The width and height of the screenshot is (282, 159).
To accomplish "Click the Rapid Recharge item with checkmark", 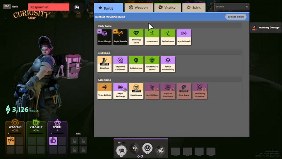I will coord(120,91).
